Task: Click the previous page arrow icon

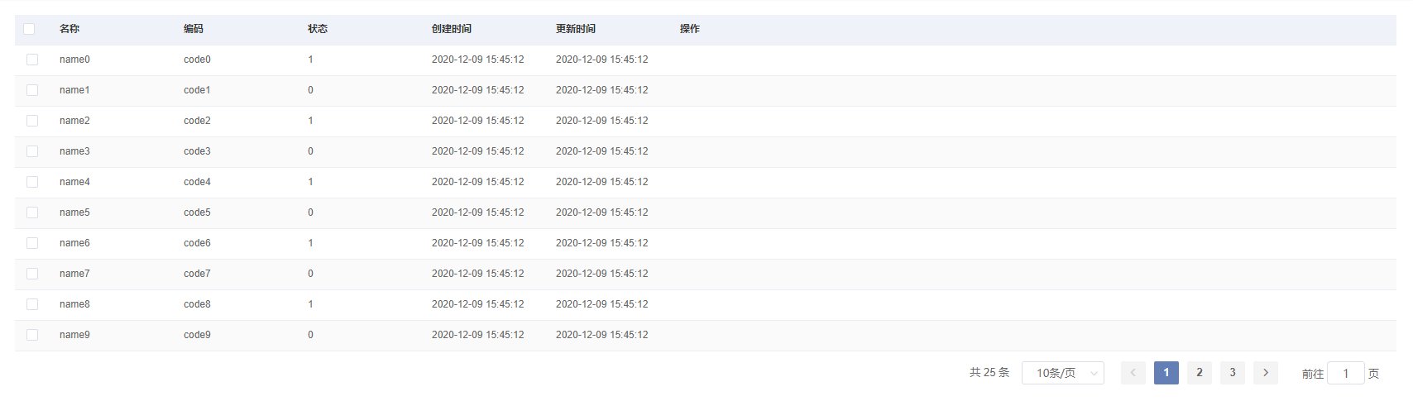Action: click(x=1133, y=373)
